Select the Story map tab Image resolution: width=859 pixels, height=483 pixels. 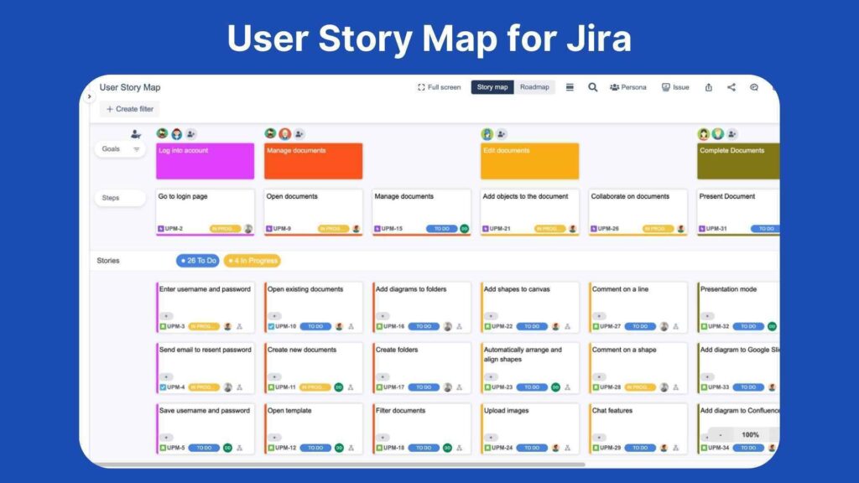pos(492,86)
